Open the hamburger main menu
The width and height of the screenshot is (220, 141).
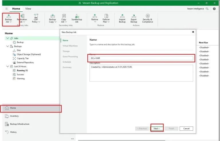(x=7, y=9)
